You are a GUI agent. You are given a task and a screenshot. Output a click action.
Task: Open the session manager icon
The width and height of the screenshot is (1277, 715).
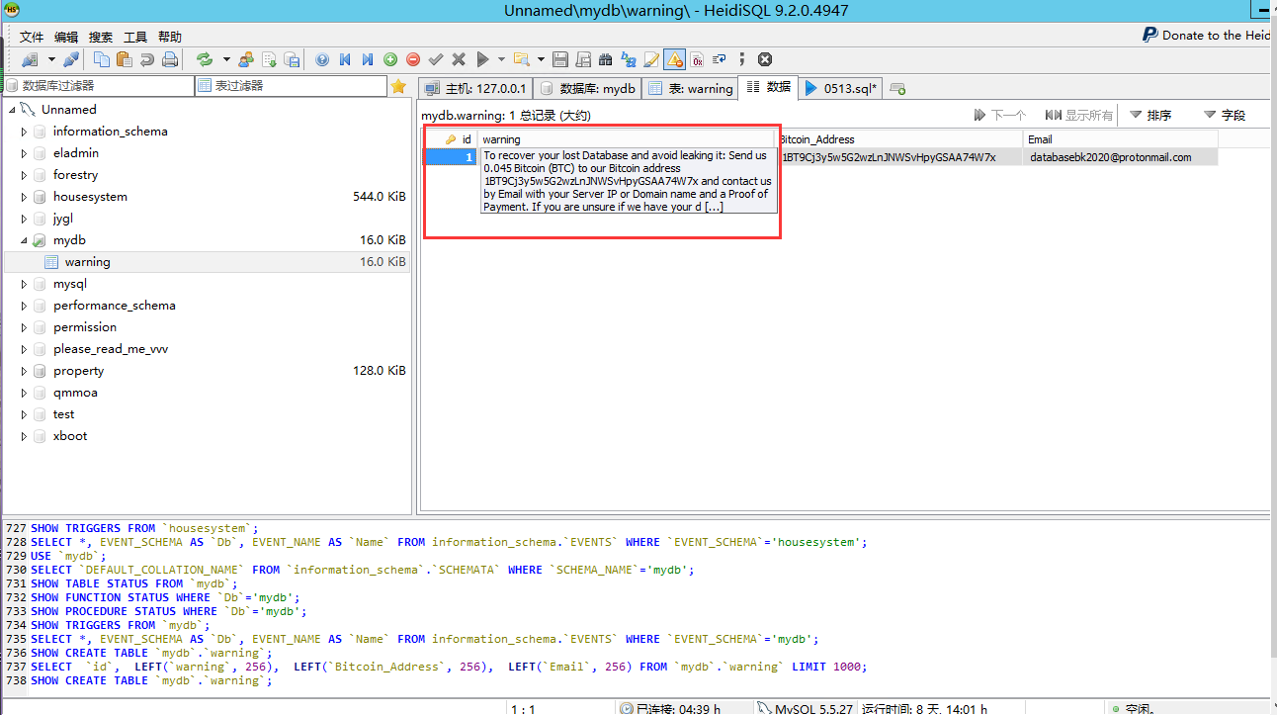coord(30,59)
